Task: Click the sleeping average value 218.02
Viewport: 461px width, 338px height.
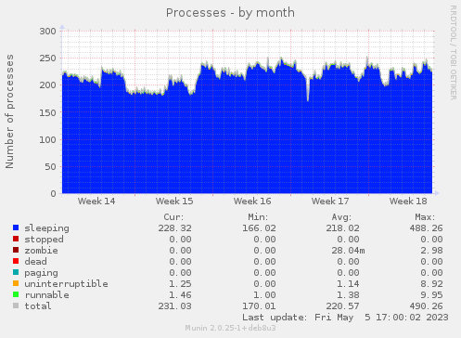Action: pyautogui.click(x=342, y=228)
